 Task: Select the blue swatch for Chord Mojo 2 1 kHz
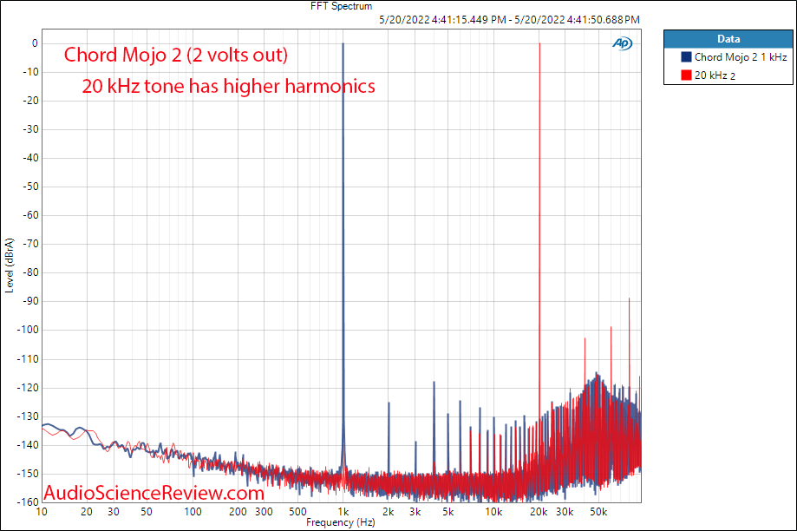click(686, 57)
